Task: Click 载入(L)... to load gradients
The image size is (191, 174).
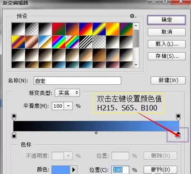Action: click(x=167, y=44)
